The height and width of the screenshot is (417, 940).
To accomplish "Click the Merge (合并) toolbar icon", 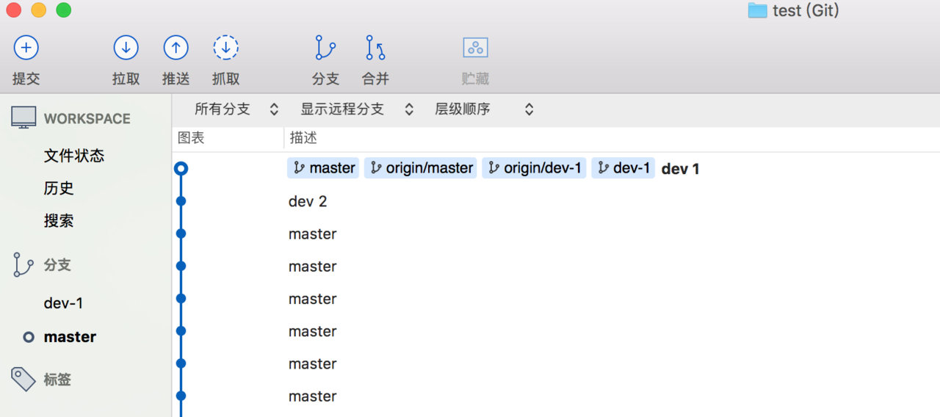I will coord(375,48).
